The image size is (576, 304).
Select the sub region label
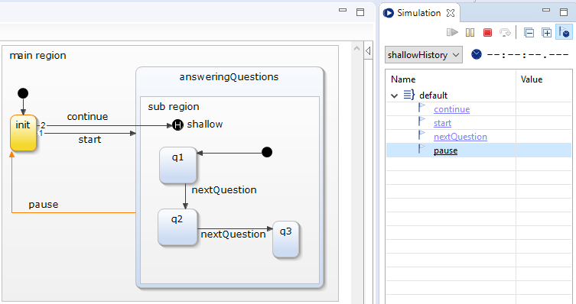pyautogui.click(x=174, y=107)
